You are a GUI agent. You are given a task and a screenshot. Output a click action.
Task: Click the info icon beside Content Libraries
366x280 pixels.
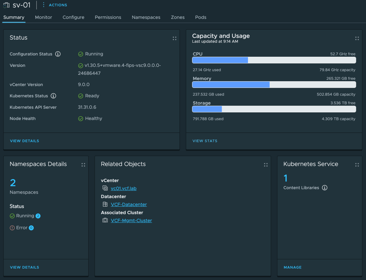click(325, 188)
